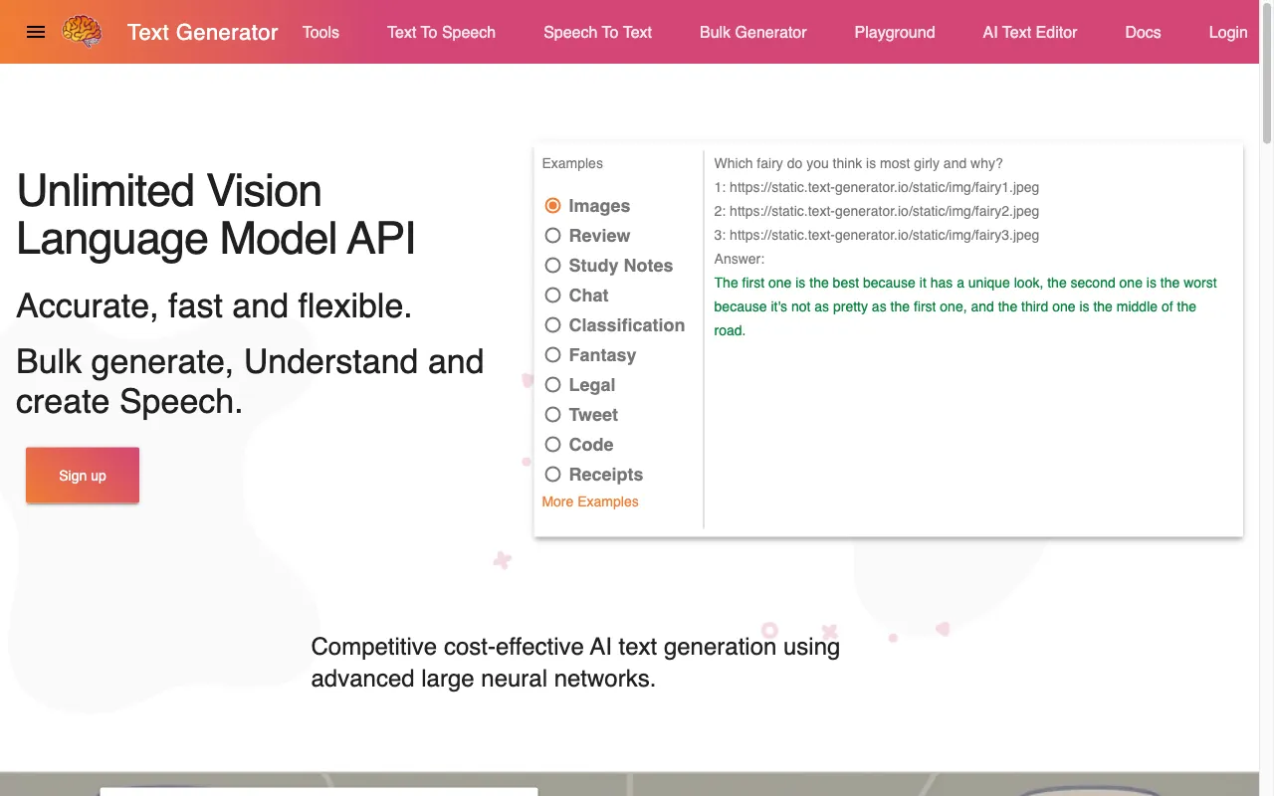Open the Docs page
Image resolution: width=1274 pixels, height=796 pixels.
[1143, 32]
